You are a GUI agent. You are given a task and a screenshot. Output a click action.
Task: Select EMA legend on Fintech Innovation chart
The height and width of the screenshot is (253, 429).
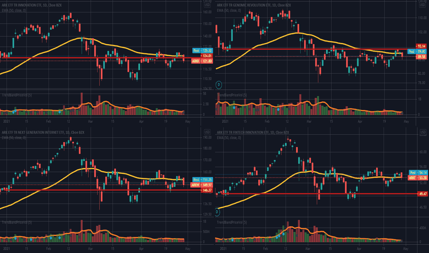click(229, 138)
